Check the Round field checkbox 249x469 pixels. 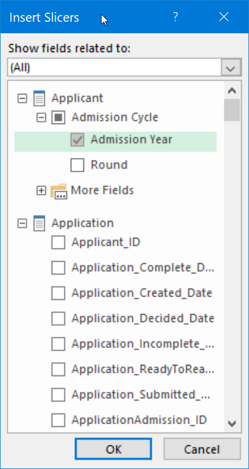point(77,165)
